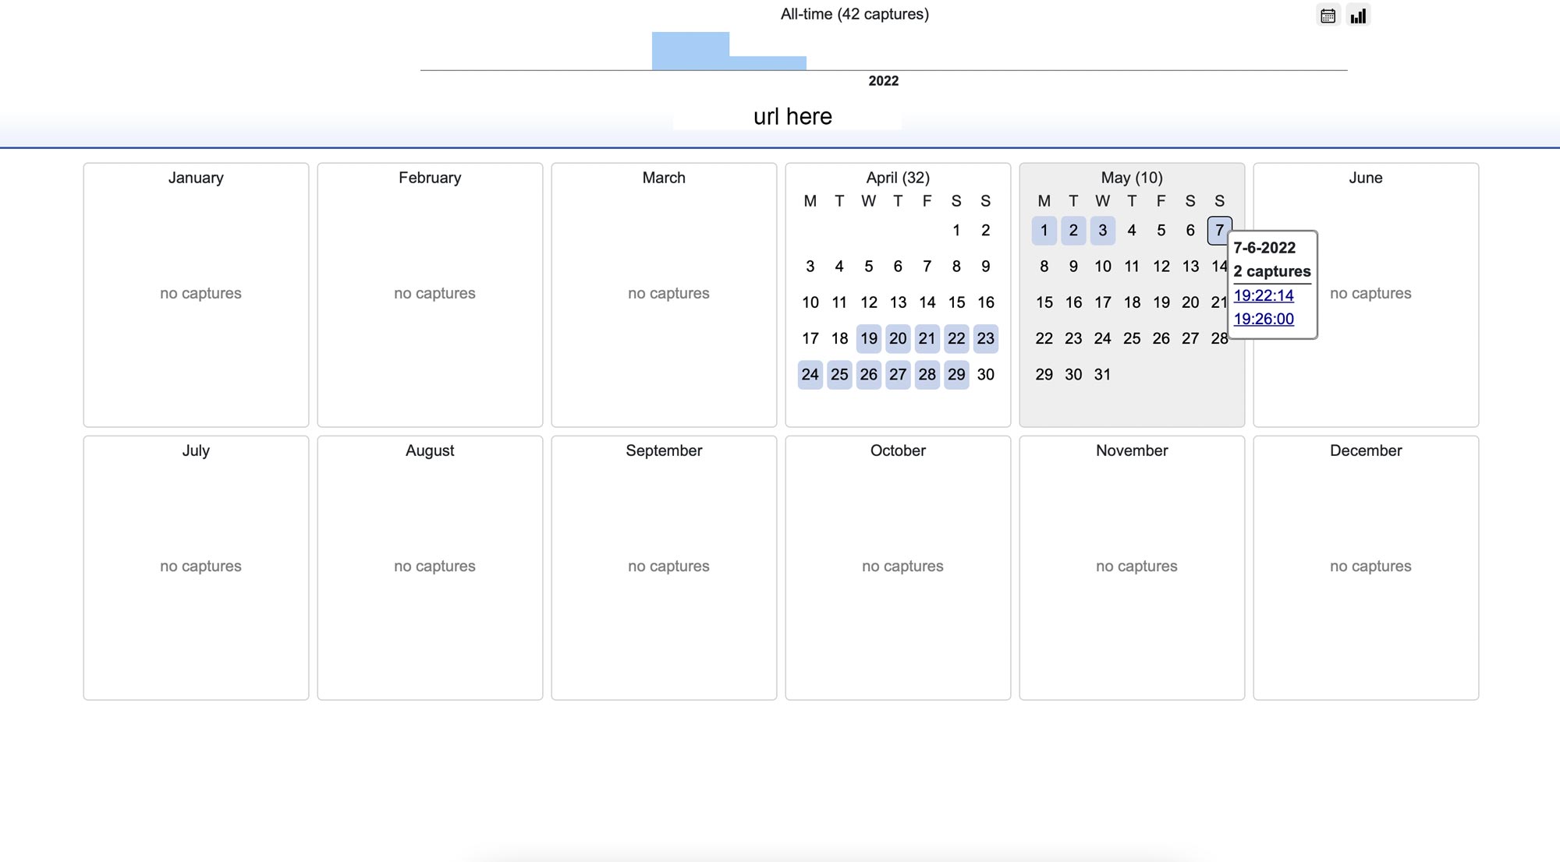Select the 2022 timeline bar

(690, 50)
